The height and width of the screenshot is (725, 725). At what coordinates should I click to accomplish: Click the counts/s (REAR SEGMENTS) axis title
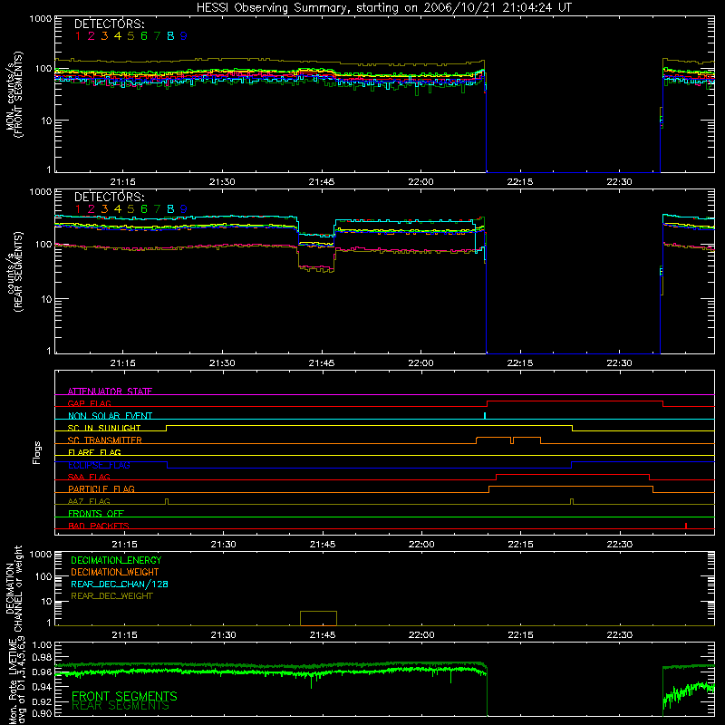(x=14, y=272)
